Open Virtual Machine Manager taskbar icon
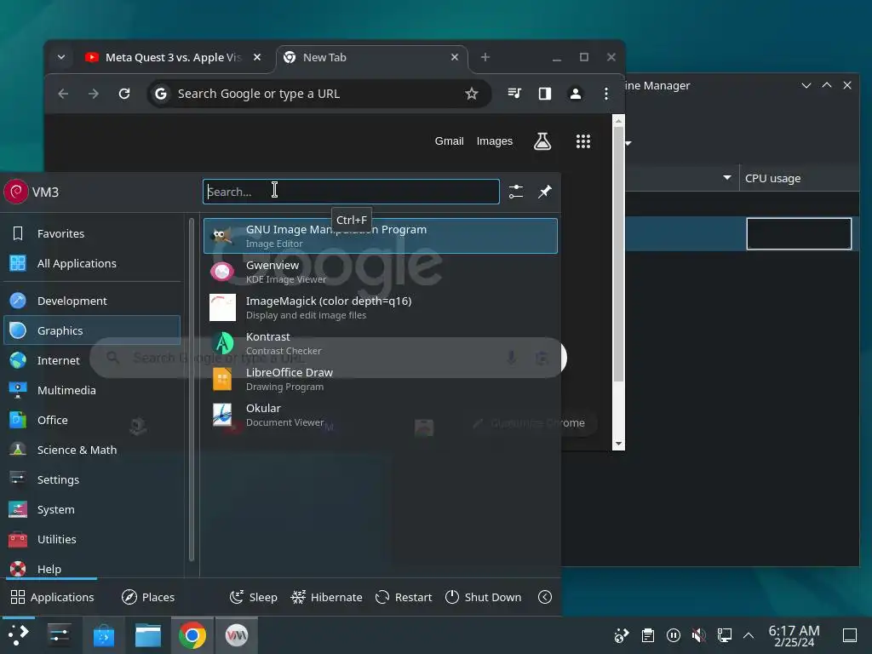 pyautogui.click(x=237, y=635)
